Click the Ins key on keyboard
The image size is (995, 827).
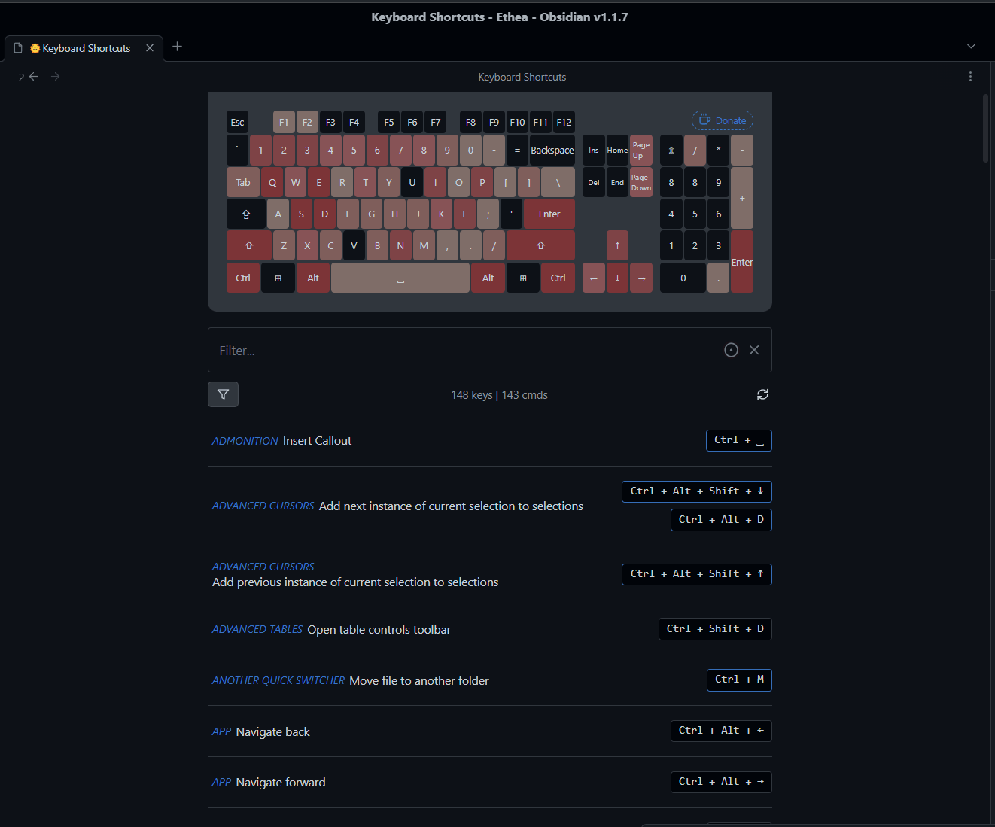click(x=594, y=151)
